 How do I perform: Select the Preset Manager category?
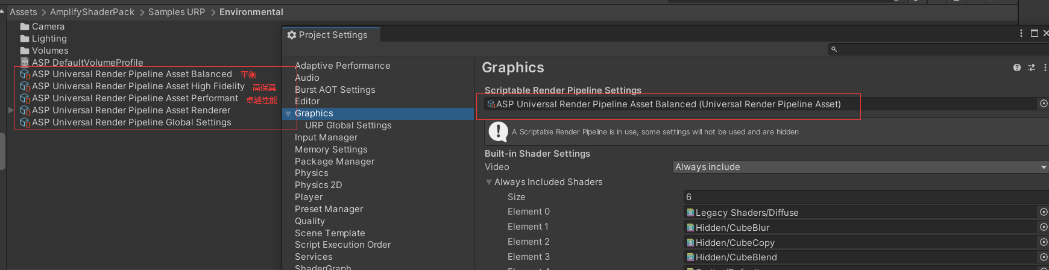pyautogui.click(x=329, y=209)
